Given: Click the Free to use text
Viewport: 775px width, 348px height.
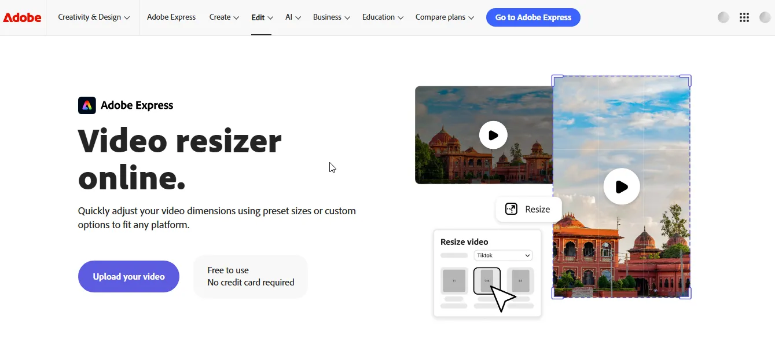Looking at the screenshot, I should click(228, 270).
